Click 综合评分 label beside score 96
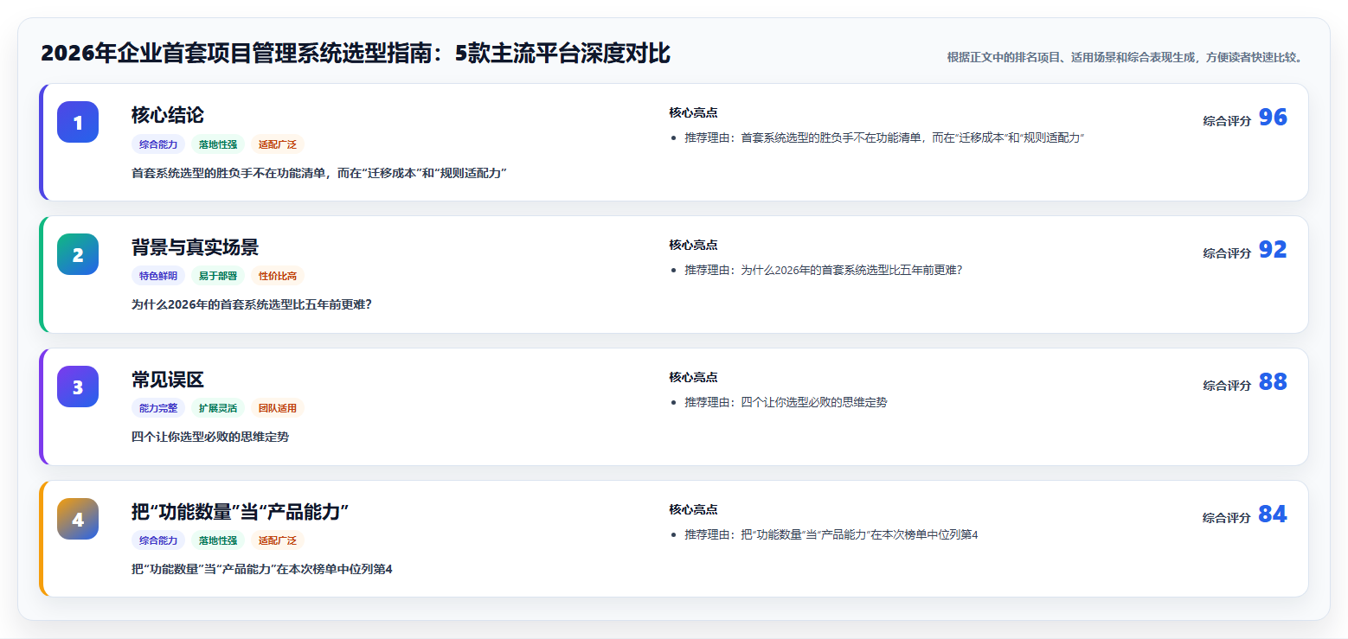This screenshot has height=639, width=1348. (1227, 121)
